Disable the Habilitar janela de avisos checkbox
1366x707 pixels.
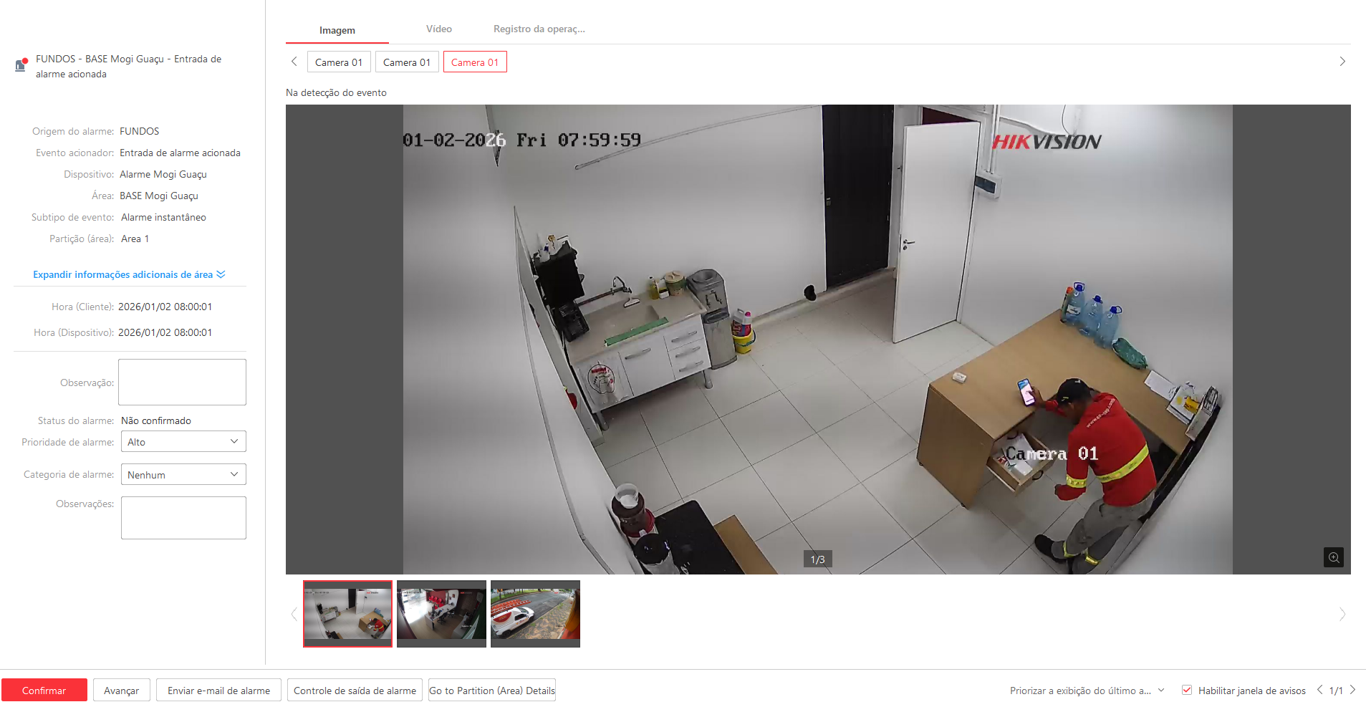[1187, 690]
